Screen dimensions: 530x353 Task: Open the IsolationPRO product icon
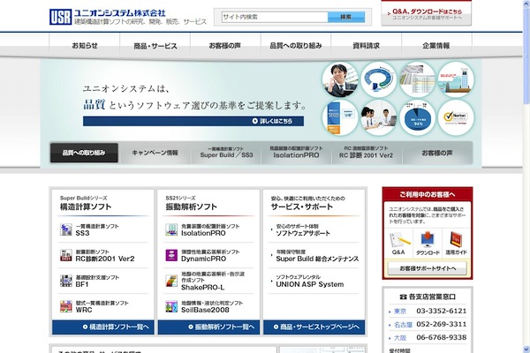coord(171,229)
